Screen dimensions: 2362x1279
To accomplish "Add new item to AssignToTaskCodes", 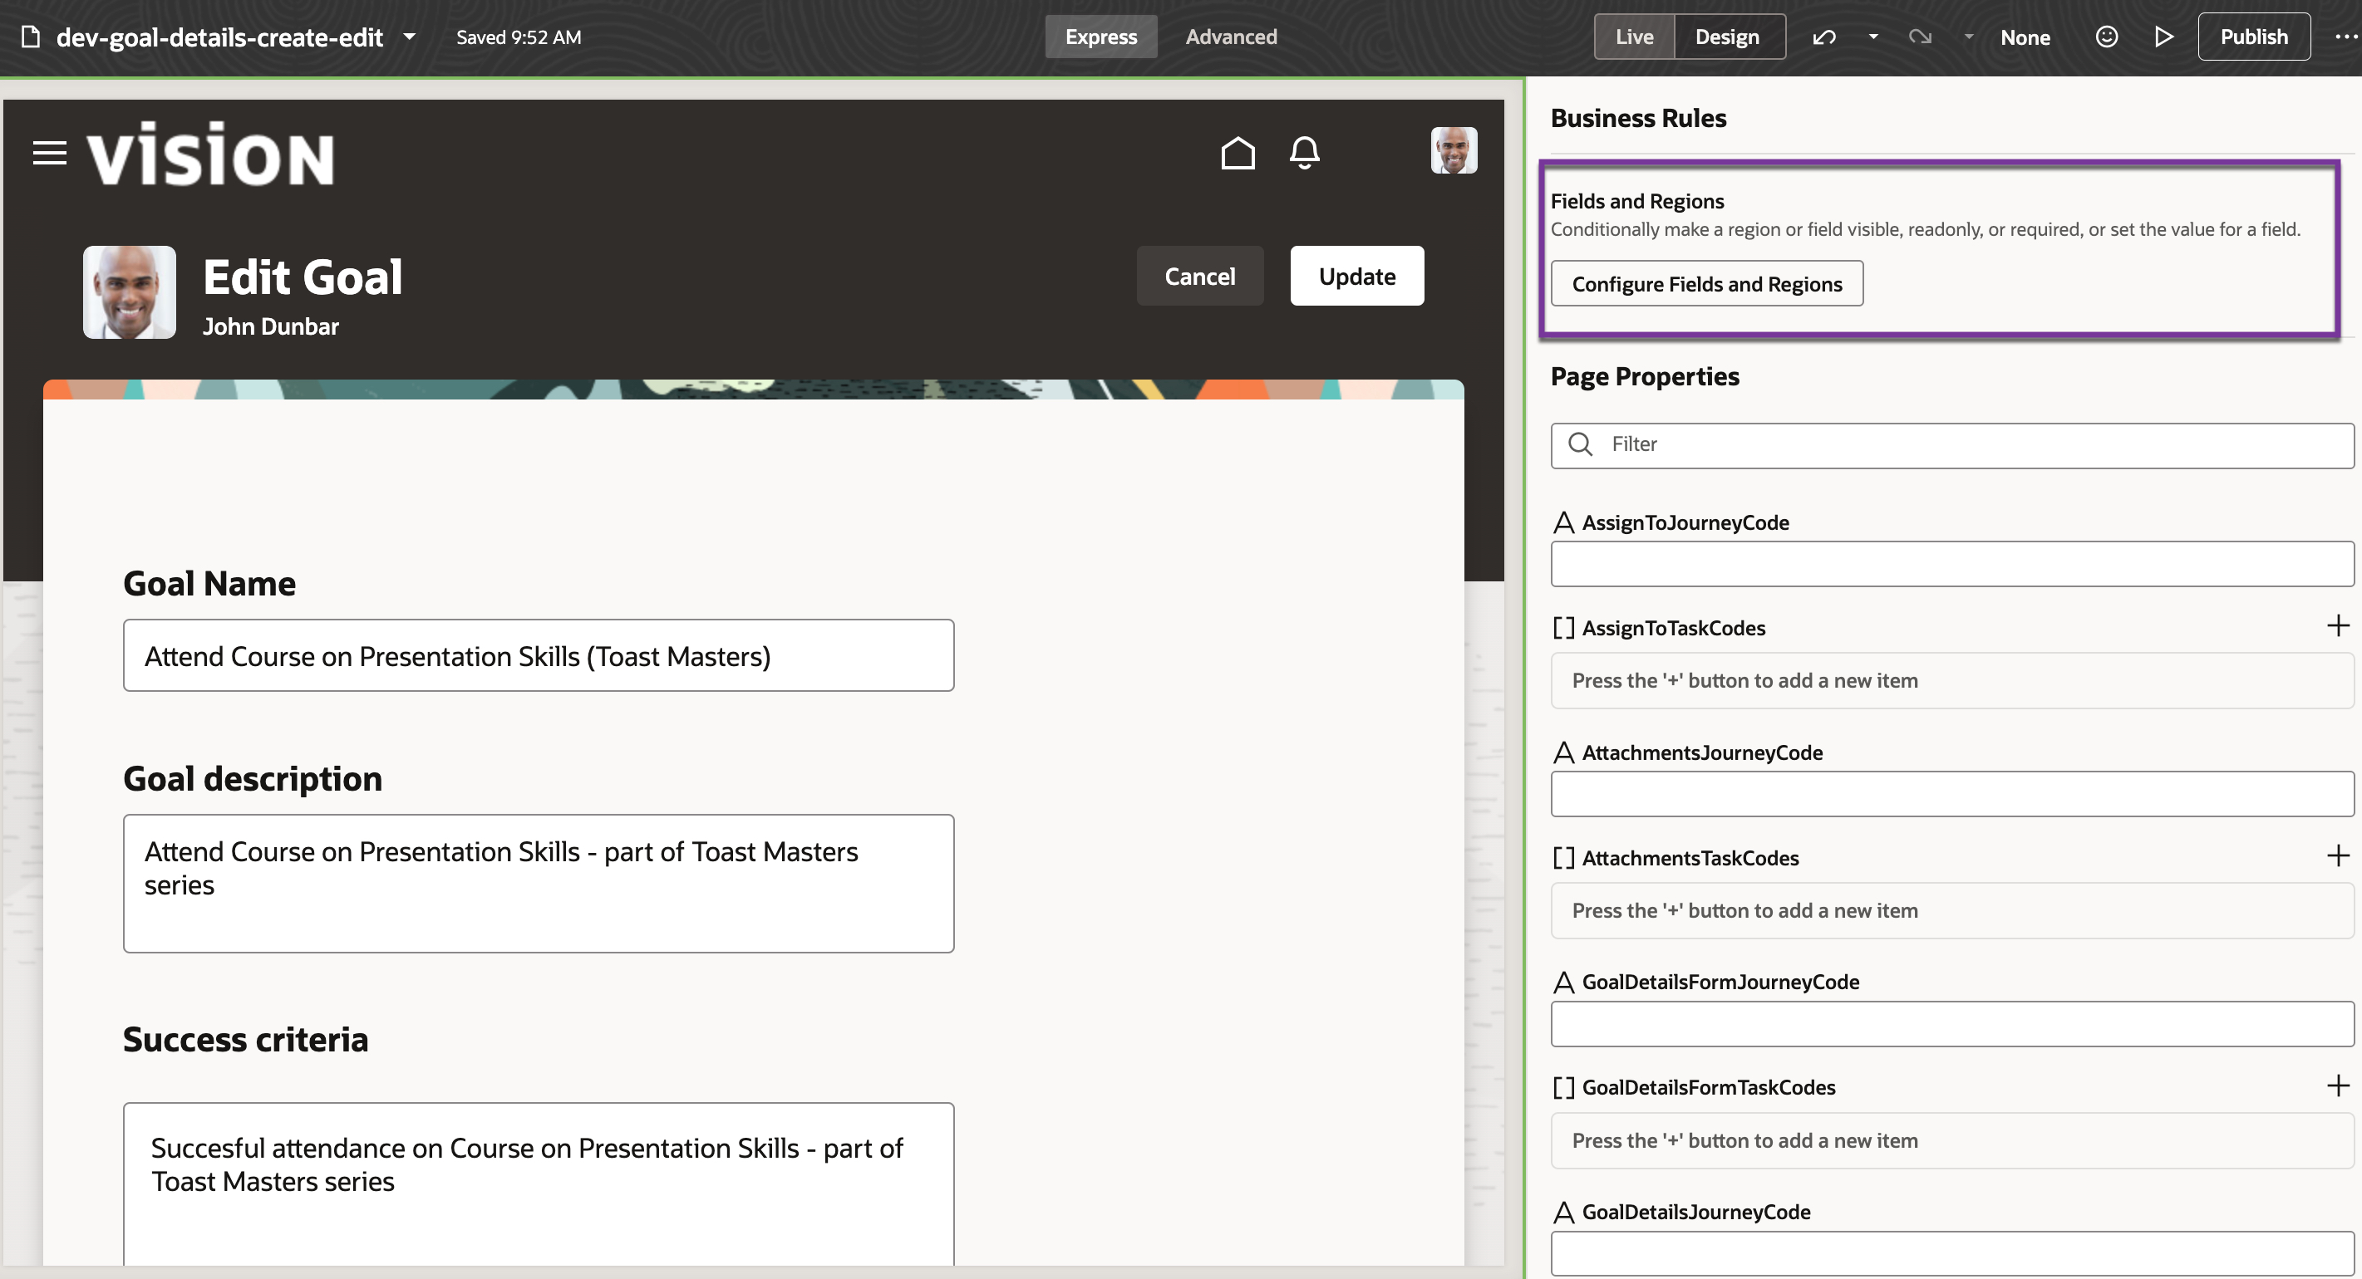I will [x=2337, y=627].
